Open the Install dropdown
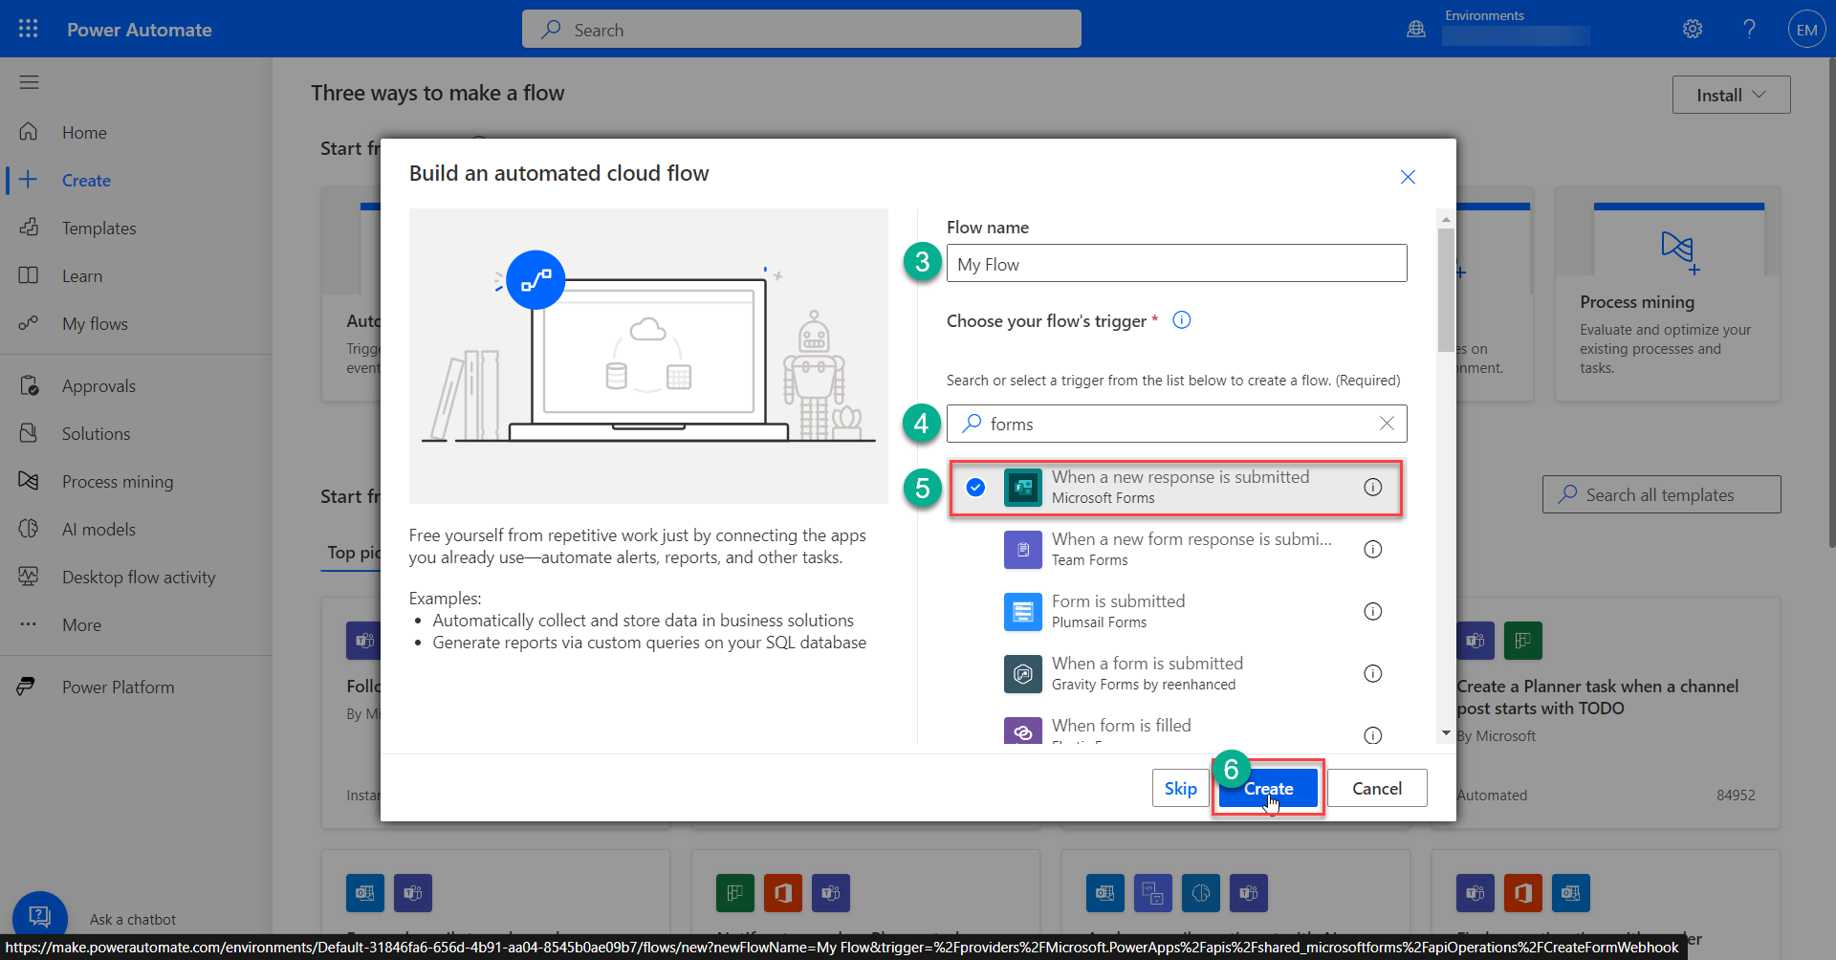 coord(1731,95)
